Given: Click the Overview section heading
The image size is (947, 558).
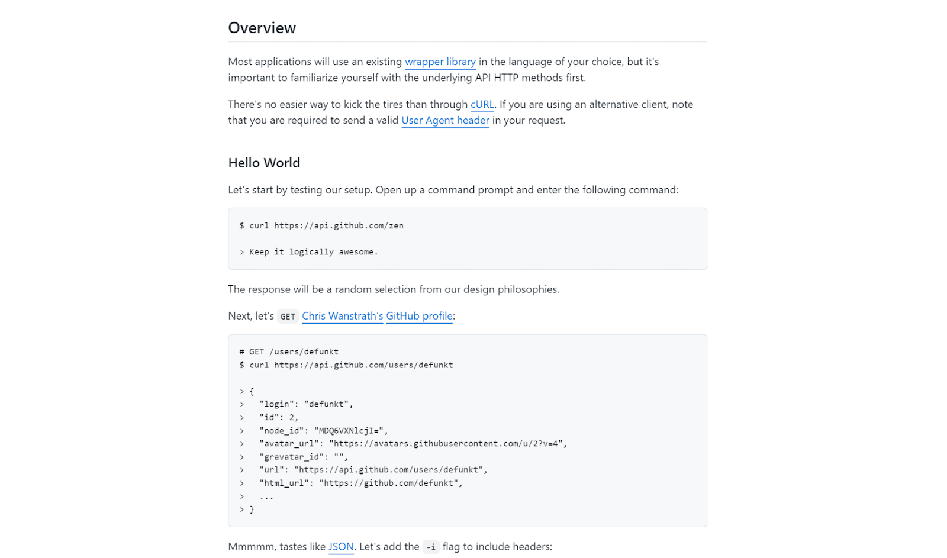Looking at the screenshot, I should pyautogui.click(x=262, y=28).
